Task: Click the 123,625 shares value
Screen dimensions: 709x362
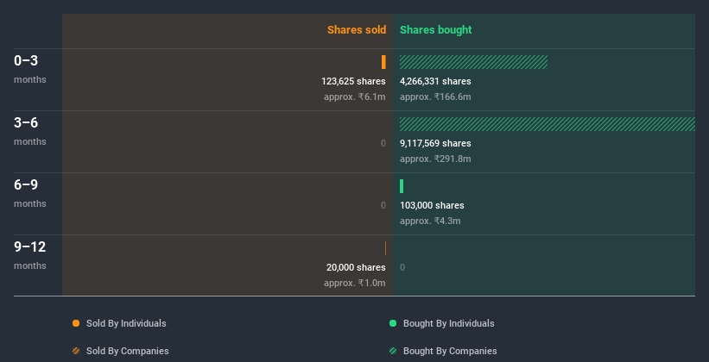Action: click(x=353, y=81)
